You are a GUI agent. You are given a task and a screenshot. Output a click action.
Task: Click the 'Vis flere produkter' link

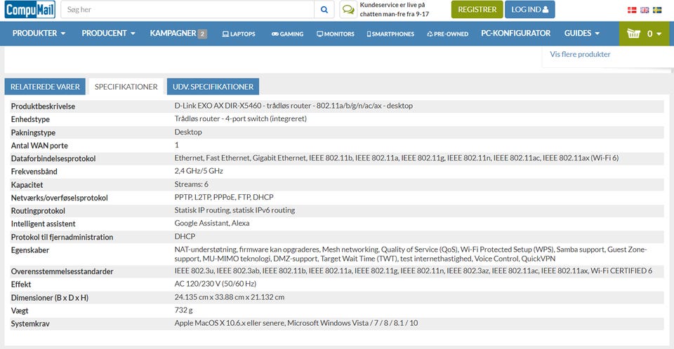(580, 54)
